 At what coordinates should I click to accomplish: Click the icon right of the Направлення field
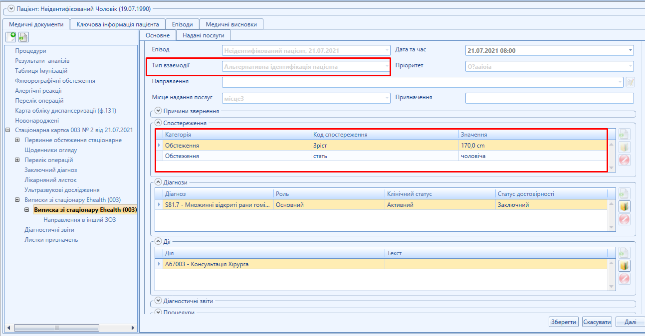(x=630, y=82)
